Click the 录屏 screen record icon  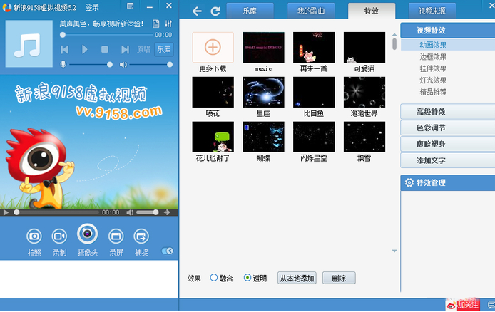(116, 236)
